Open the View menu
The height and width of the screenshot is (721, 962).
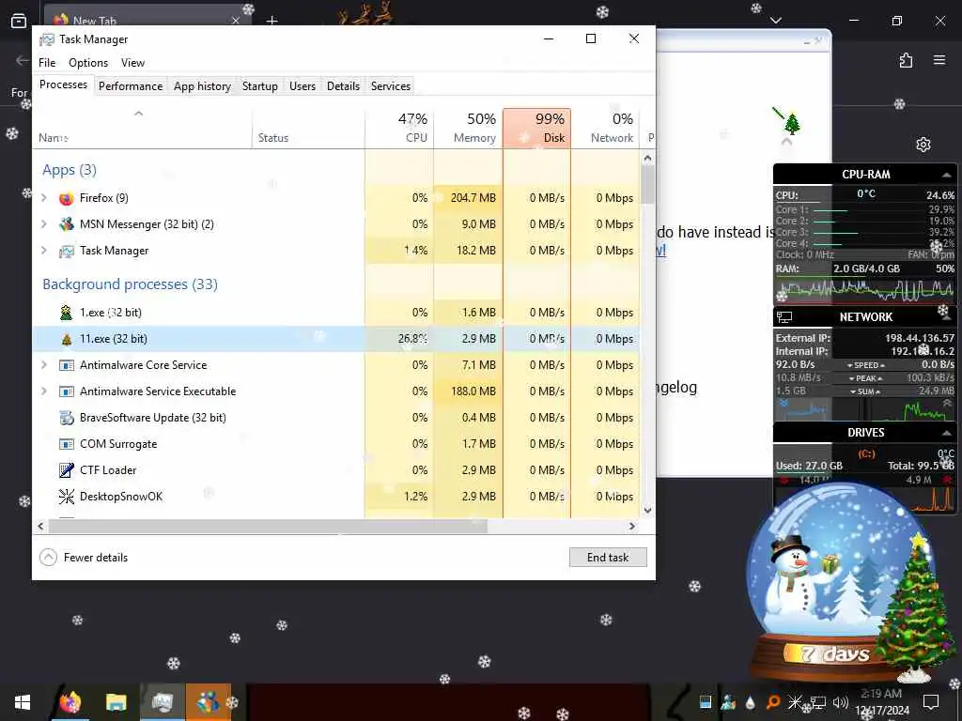(x=132, y=63)
